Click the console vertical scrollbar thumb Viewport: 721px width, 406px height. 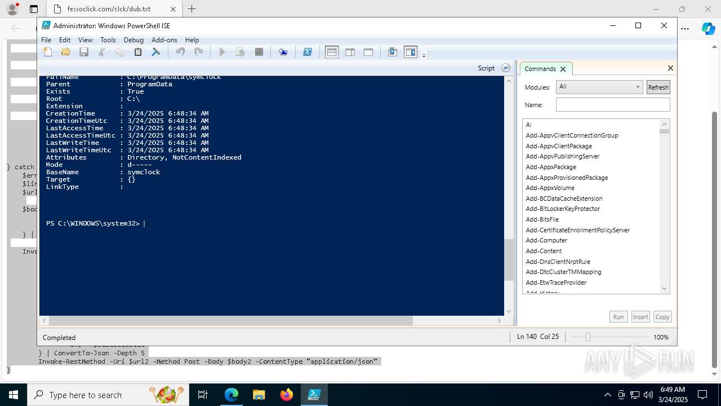(x=509, y=259)
